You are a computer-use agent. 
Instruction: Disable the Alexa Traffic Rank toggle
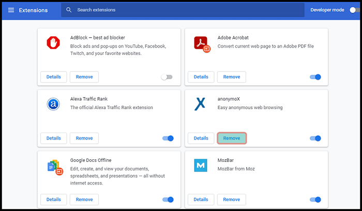coord(168,138)
